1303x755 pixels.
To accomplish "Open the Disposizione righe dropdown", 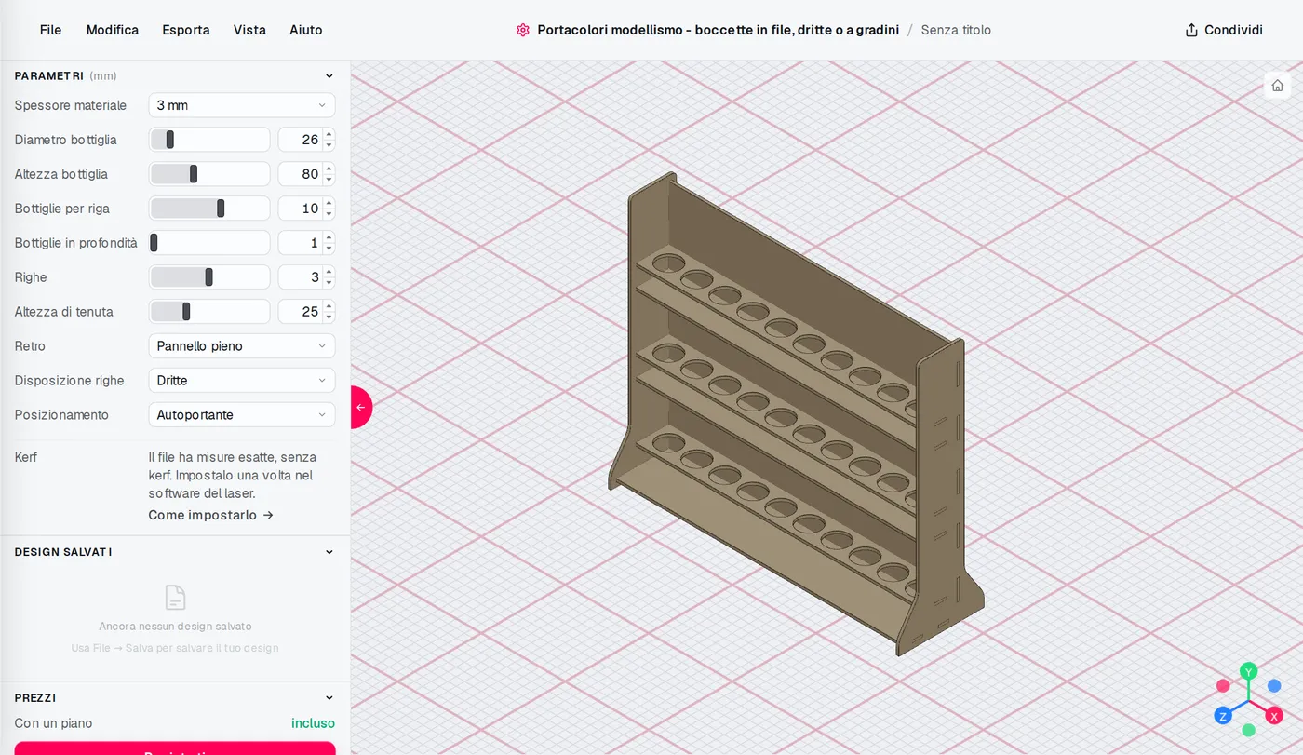I will (242, 381).
